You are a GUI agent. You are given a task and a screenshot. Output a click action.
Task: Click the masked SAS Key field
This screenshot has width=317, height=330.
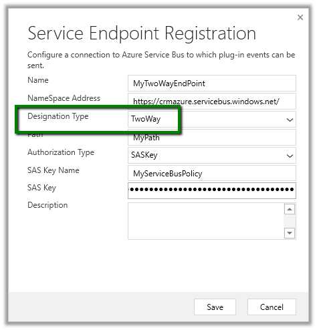212,190
